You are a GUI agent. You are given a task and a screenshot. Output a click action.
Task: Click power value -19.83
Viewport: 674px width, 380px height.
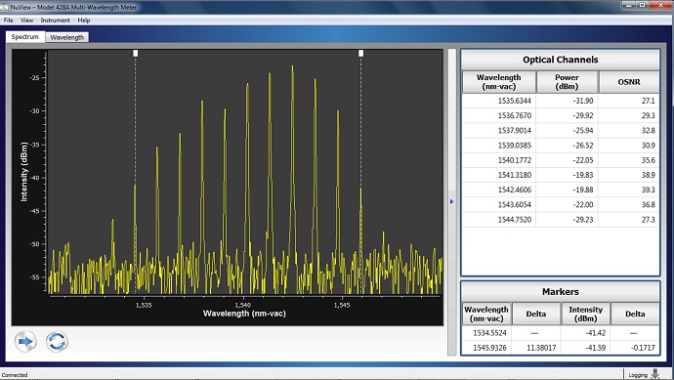click(583, 175)
